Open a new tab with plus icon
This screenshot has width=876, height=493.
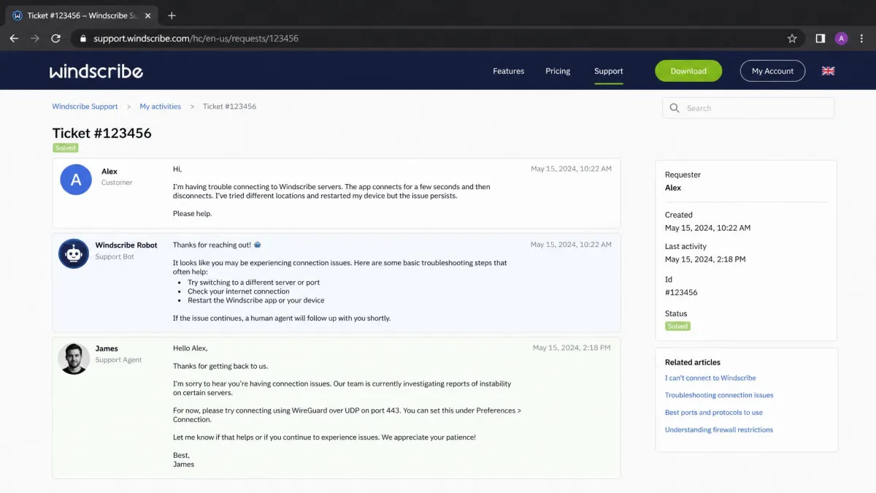(x=172, y=15)
